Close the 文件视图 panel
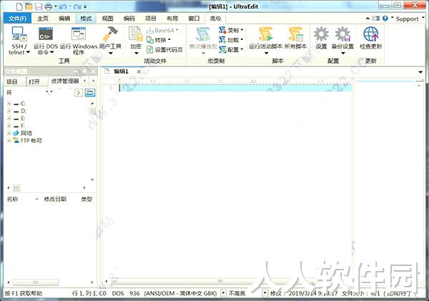This screenshot has height=301, width=429. tap(93, 71)
